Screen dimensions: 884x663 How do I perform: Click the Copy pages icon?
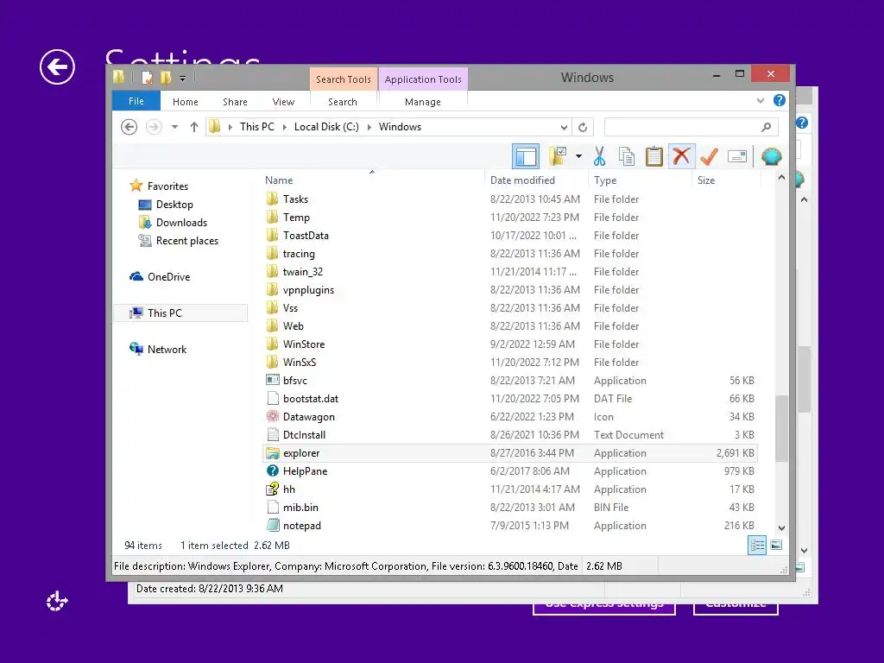point(627,156)
